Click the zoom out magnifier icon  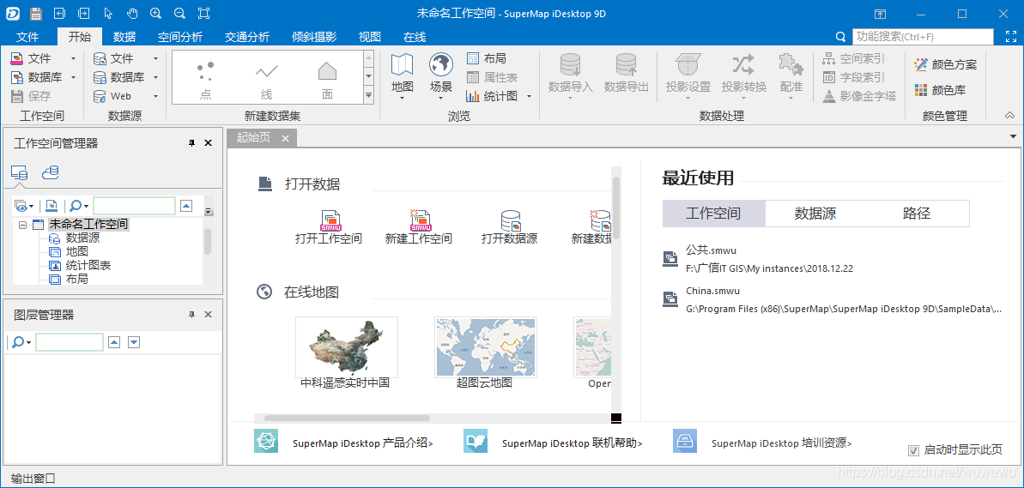179,13
